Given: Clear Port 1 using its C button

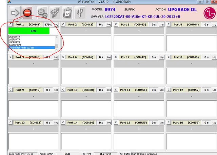Looking at the screenshot, I should 10,25.
